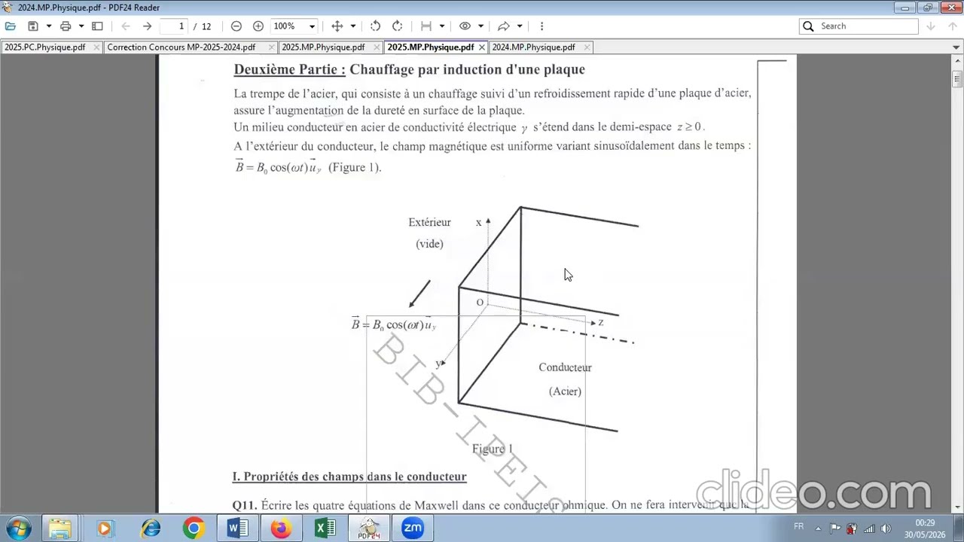Rotate the page clockwise
Image resolution: width=964 pixels, height=542 pixels.
click(x=398, y=26)
